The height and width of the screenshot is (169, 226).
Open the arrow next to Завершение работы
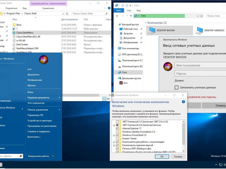coord(53,156)
